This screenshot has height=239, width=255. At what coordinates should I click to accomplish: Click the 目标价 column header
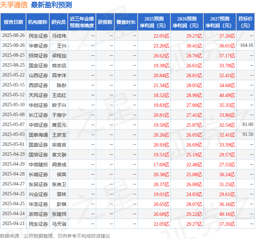click(245, 22)
